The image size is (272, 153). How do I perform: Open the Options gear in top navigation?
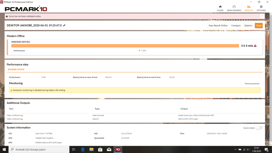pos(261,8)
